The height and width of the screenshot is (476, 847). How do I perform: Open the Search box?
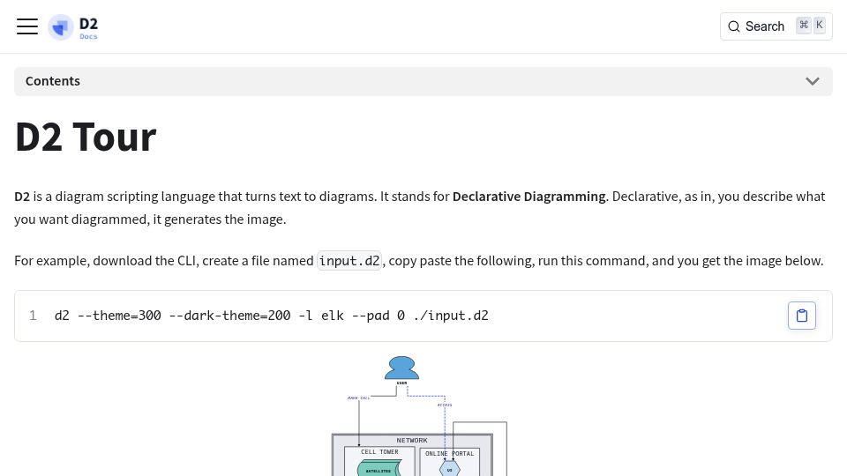[776, 26]
